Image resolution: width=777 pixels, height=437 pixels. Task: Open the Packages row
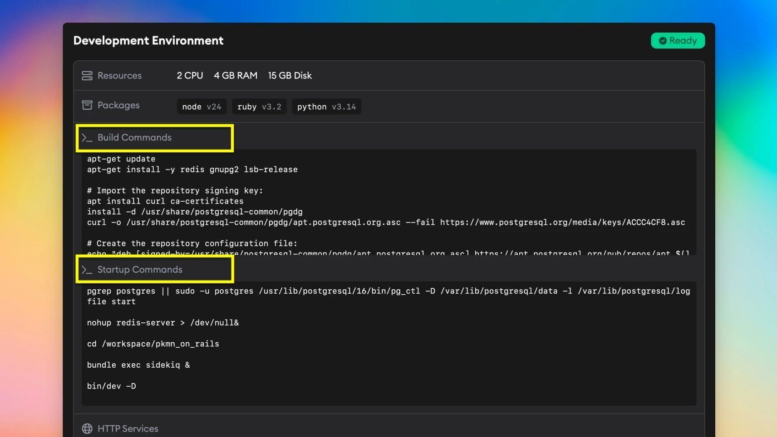(x=118, y=105)
